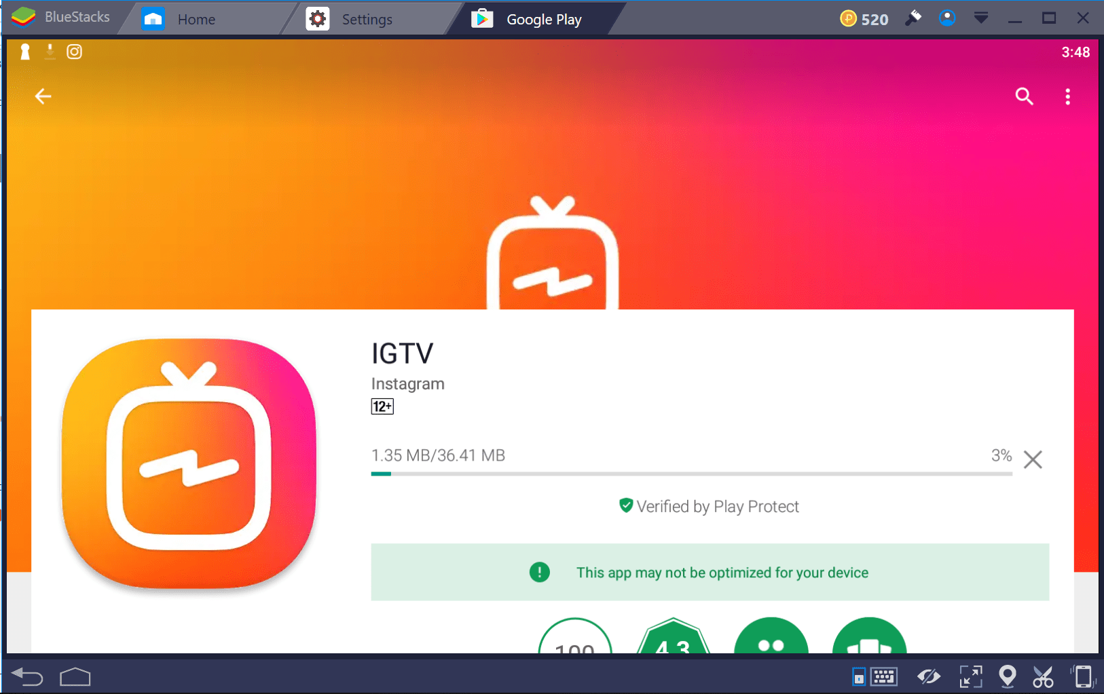
Task: Click the IGTV app title text
Action: tap(402, 353)
